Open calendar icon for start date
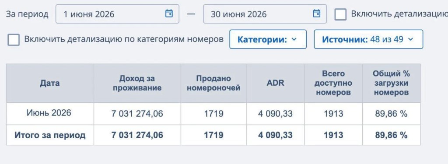This screenshot has height=164, width=448. click(169, 14)
